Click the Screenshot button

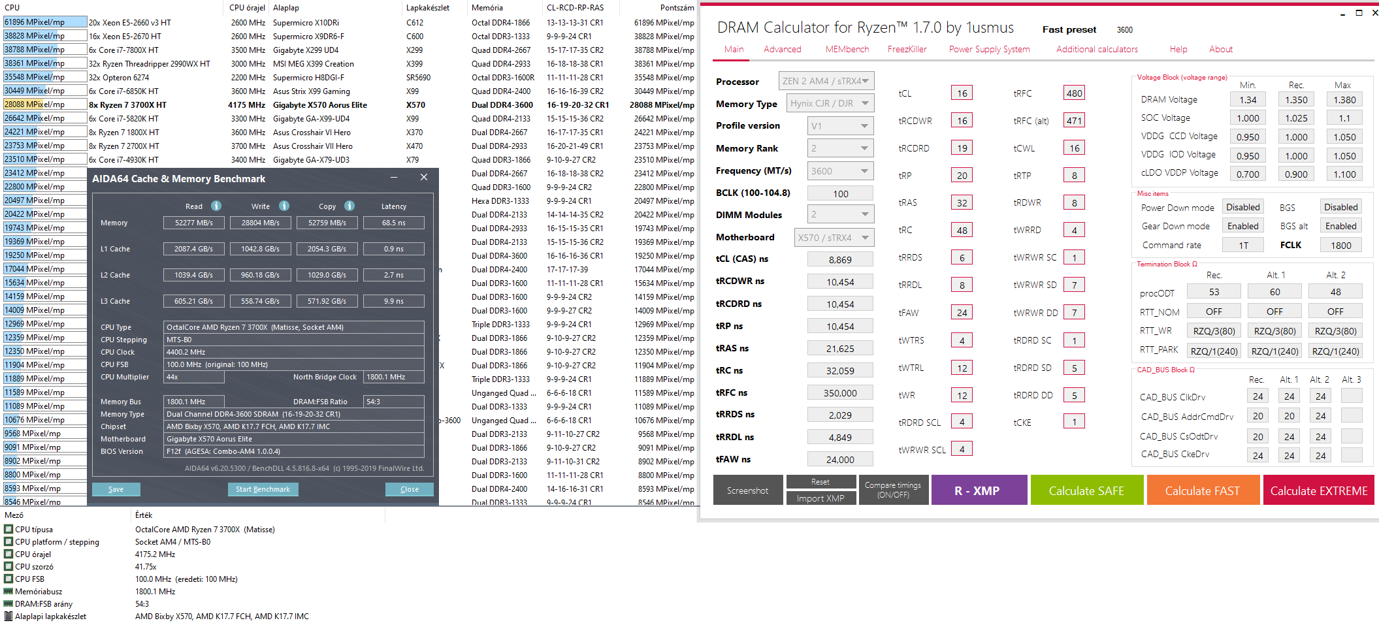pyautogui.click(x=747, y=490)
